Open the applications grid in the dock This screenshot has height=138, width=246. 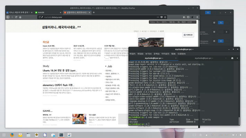pyautogui.click(x=4, y=135)
